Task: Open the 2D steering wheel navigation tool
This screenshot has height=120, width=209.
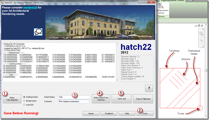Action: coord(201,34)
